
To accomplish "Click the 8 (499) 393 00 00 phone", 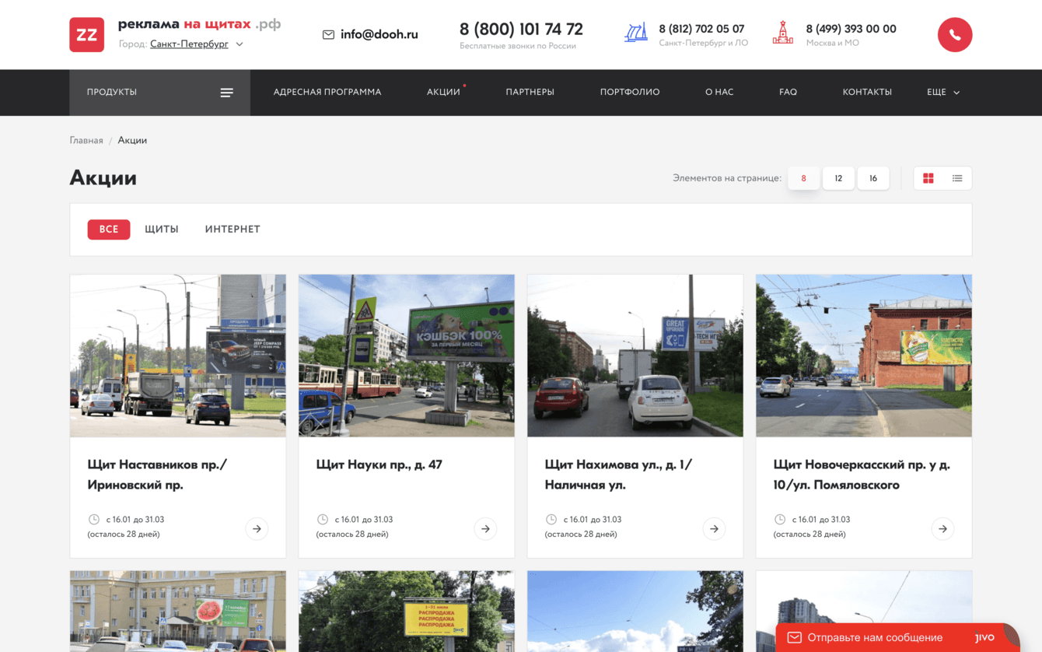I will coord(851,29).
